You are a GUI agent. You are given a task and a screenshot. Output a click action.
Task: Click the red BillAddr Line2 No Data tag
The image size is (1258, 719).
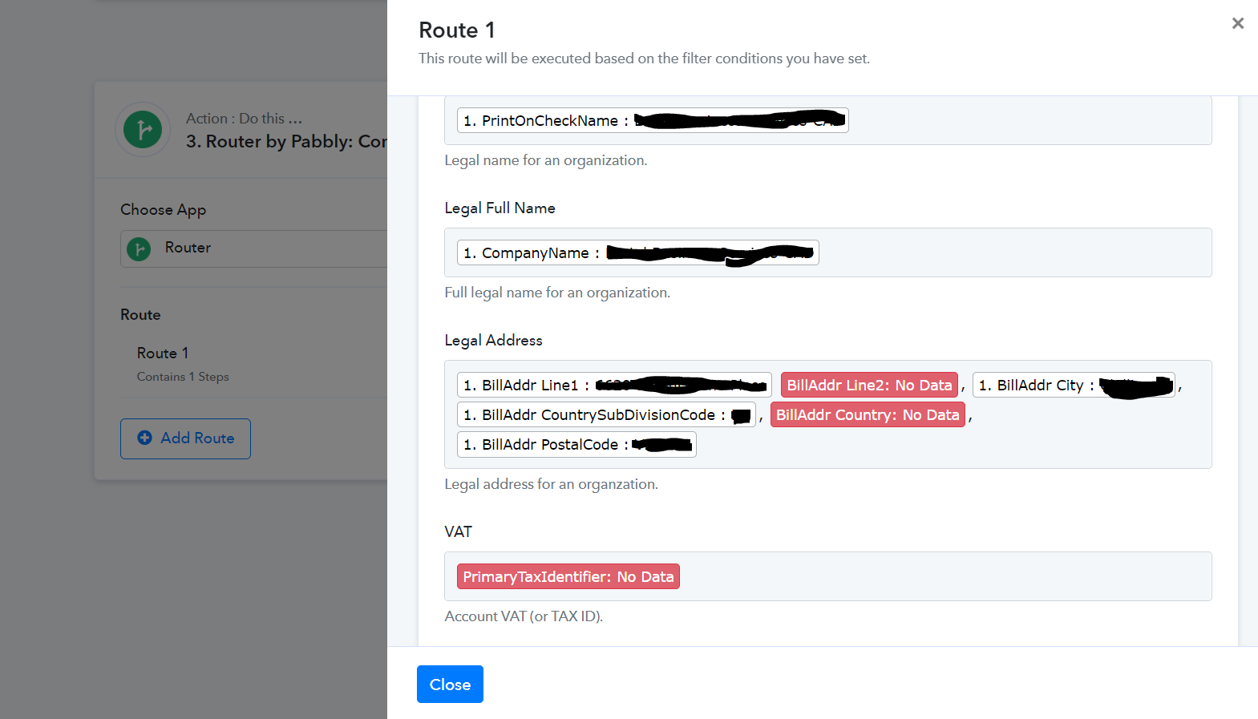pos(869,385)
